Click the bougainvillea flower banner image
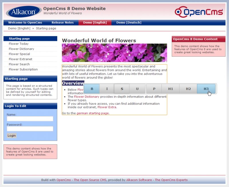Viewport: 229px width, 187px height. (114, 53)
